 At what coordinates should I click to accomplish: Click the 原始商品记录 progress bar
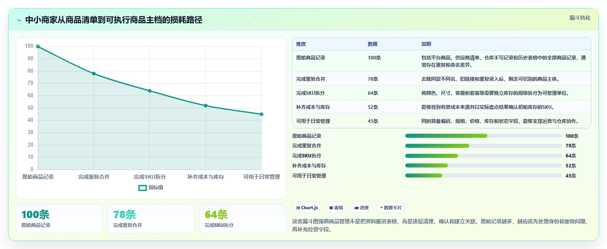tap(483, 136)
